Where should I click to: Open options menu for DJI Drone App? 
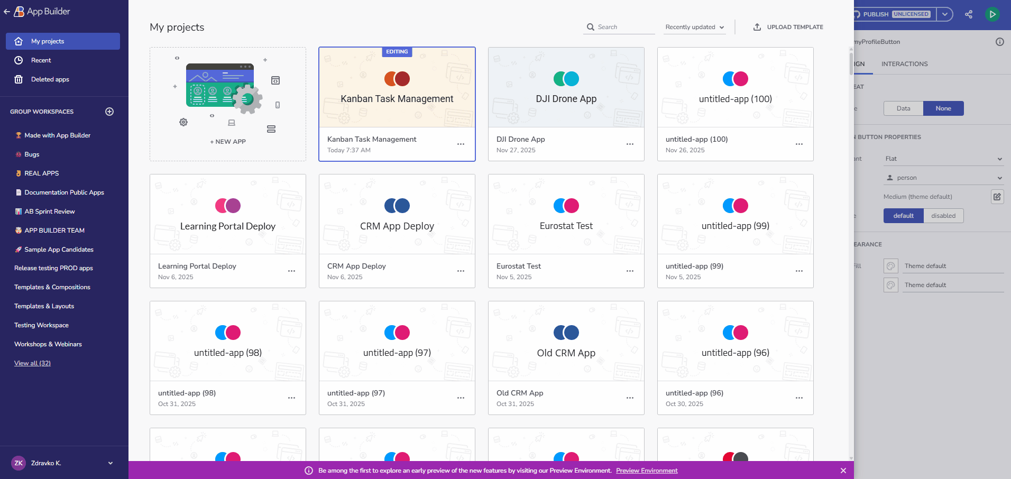click(630, 144)
